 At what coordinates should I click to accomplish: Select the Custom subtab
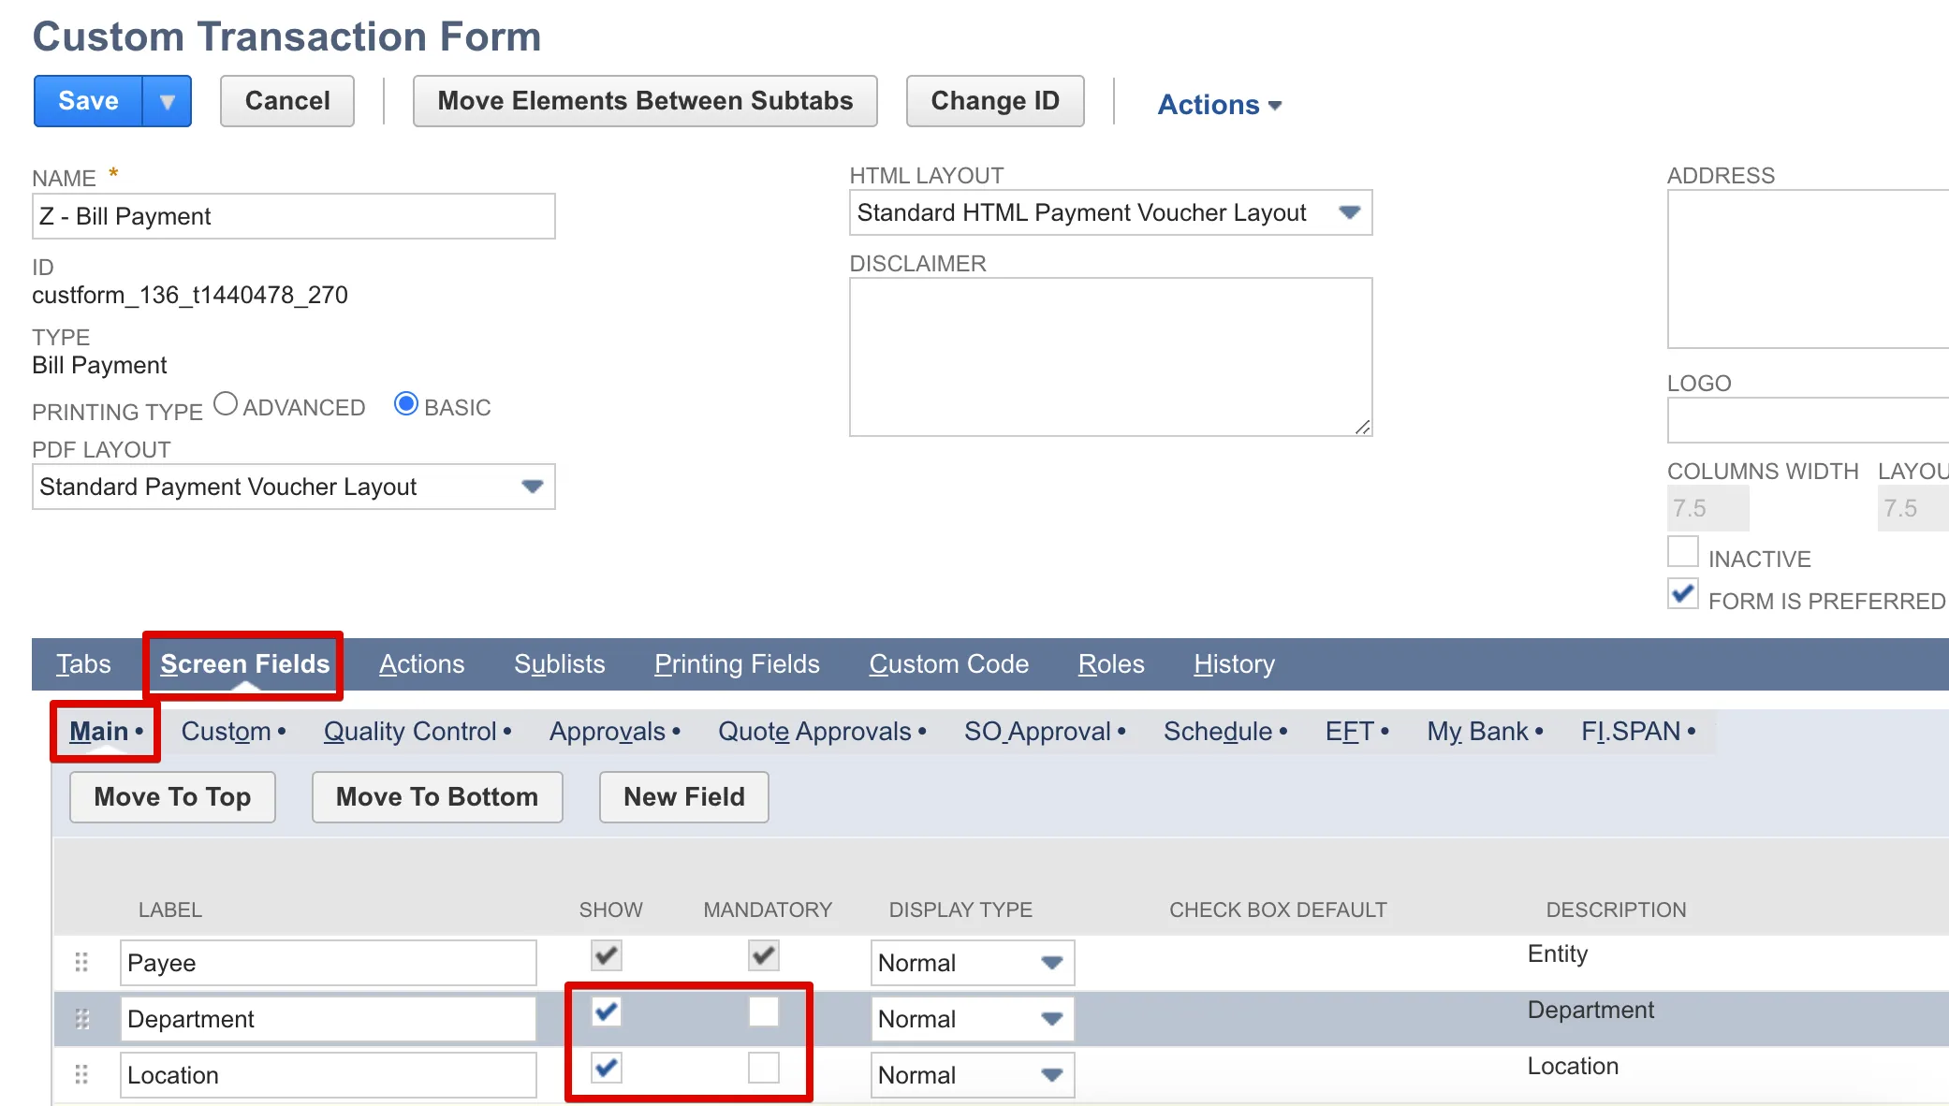(233, 732)
